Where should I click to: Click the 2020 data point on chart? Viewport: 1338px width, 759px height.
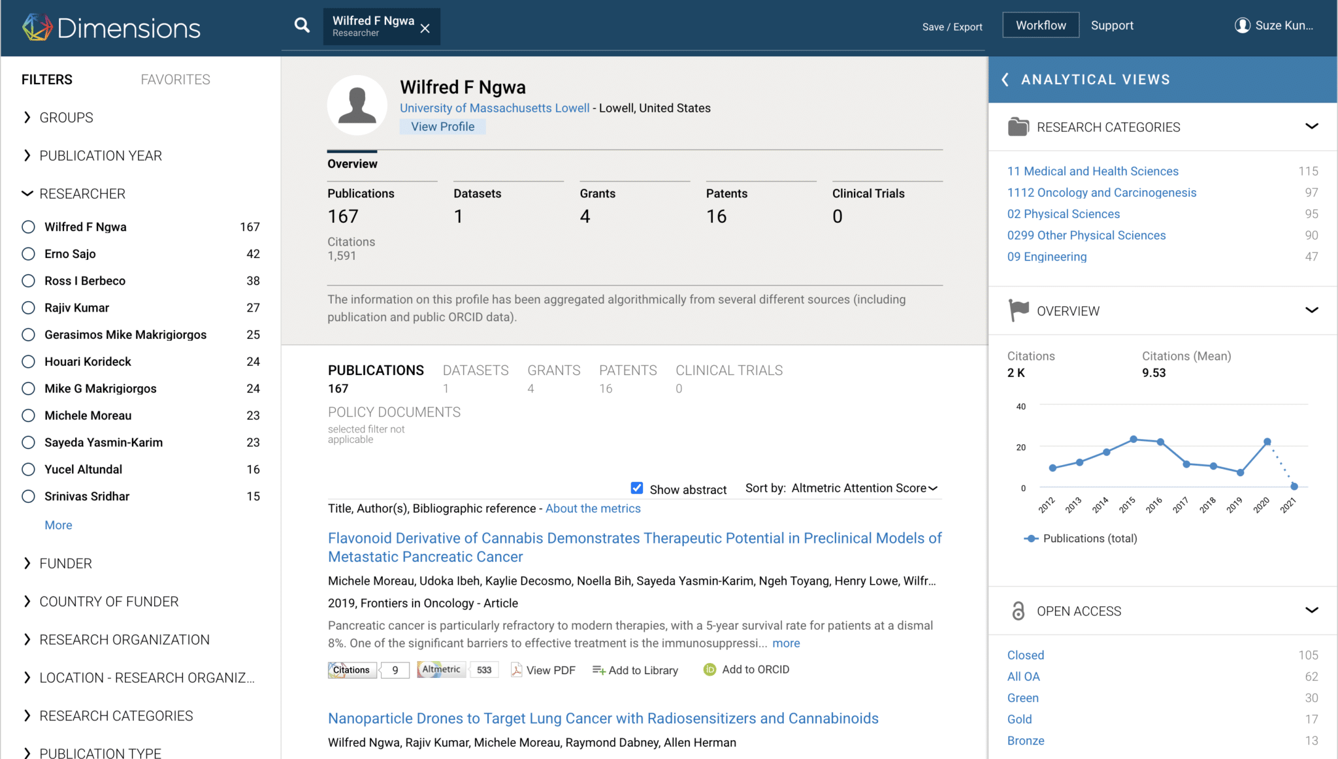tap(1267, 442)
